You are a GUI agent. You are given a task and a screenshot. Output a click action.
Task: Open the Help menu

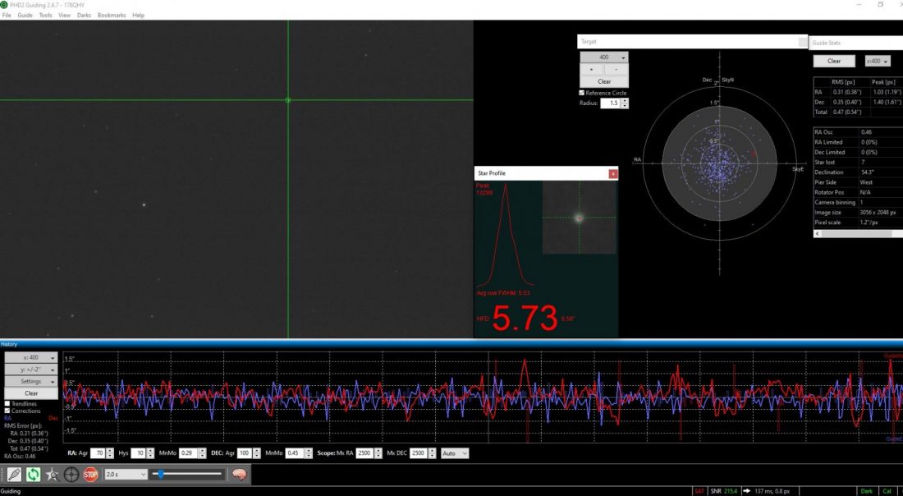(138, 16)
